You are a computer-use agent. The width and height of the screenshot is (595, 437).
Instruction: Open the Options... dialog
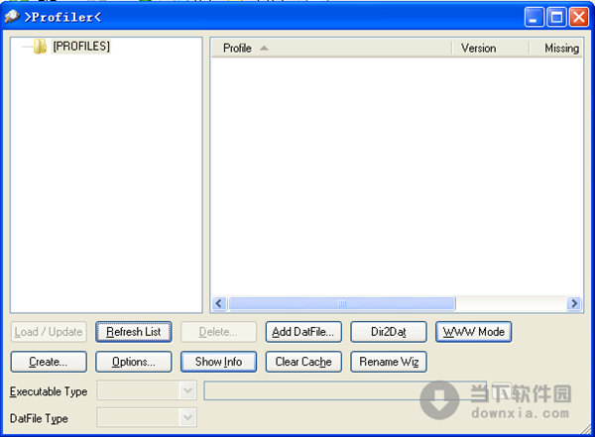pos(134,362)
